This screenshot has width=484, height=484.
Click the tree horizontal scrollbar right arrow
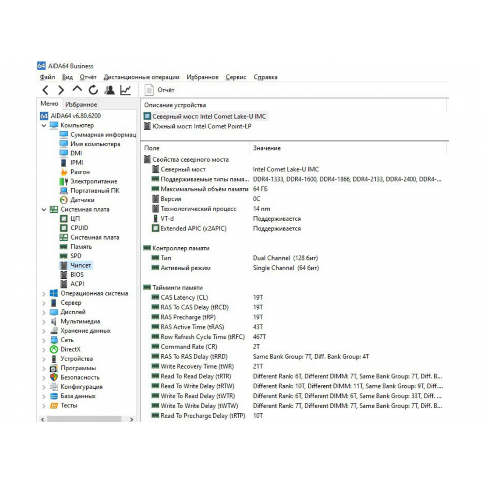pyautogui.click(x=132, y=419)
